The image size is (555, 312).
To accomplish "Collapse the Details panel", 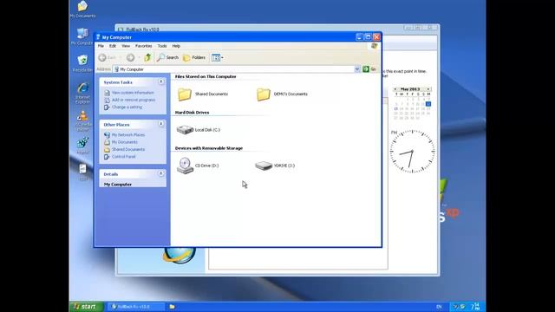I will click(161, 173).
